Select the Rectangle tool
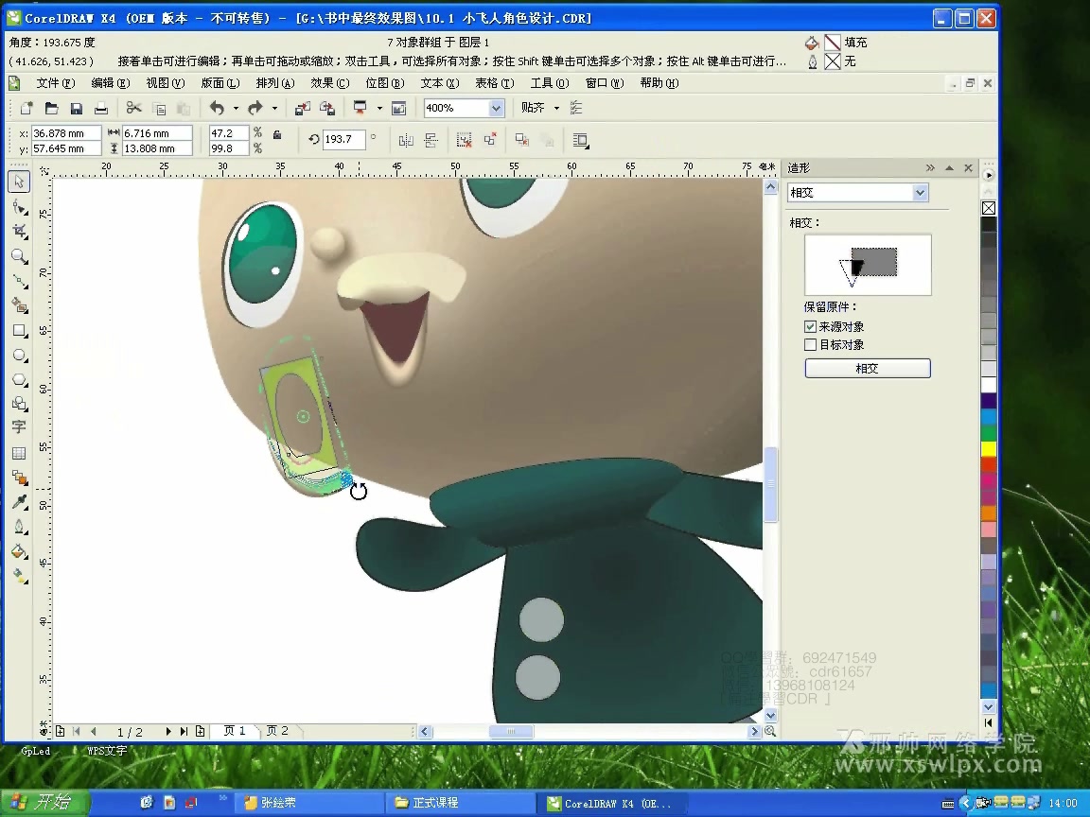This screenshot has width=1090, height=817. 20,331
